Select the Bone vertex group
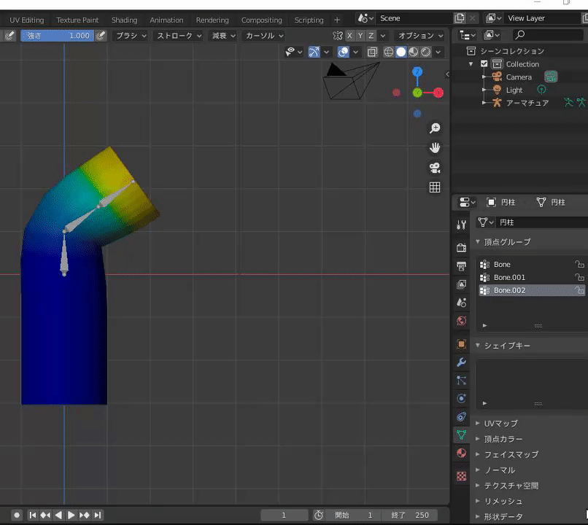 (502, 265)
